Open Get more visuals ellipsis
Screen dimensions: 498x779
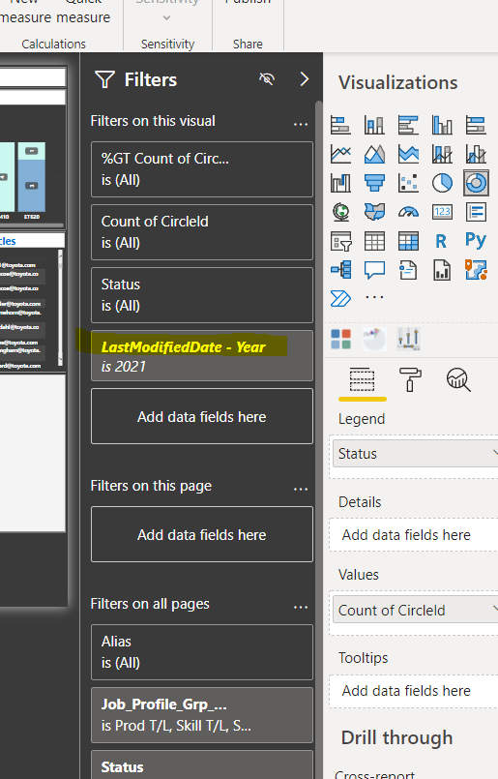[x=374, y=297]
